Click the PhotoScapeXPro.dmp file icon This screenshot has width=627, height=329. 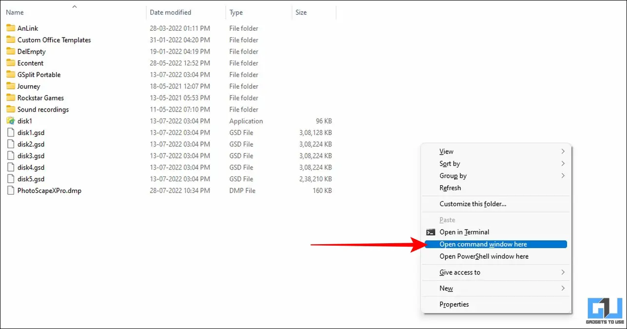click(x=11, y=191)
